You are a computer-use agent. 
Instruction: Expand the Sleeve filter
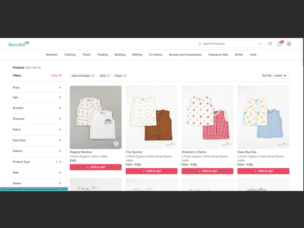[60, 183]
